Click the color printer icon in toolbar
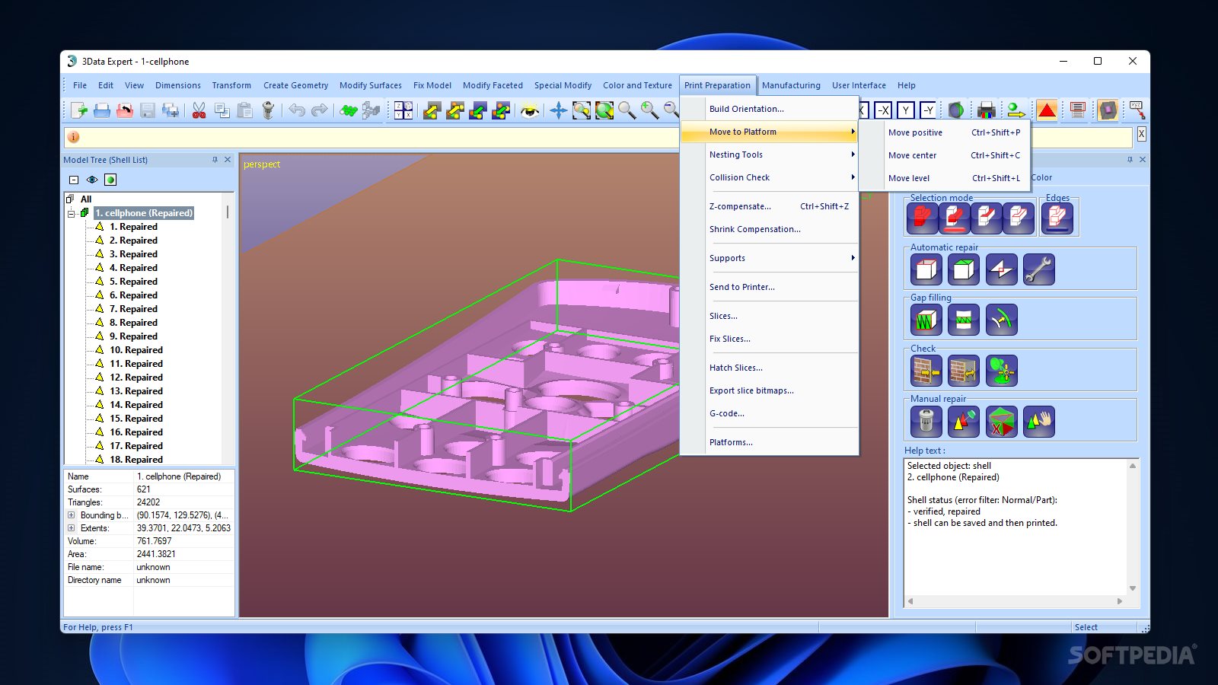 (x=987, y=110)
